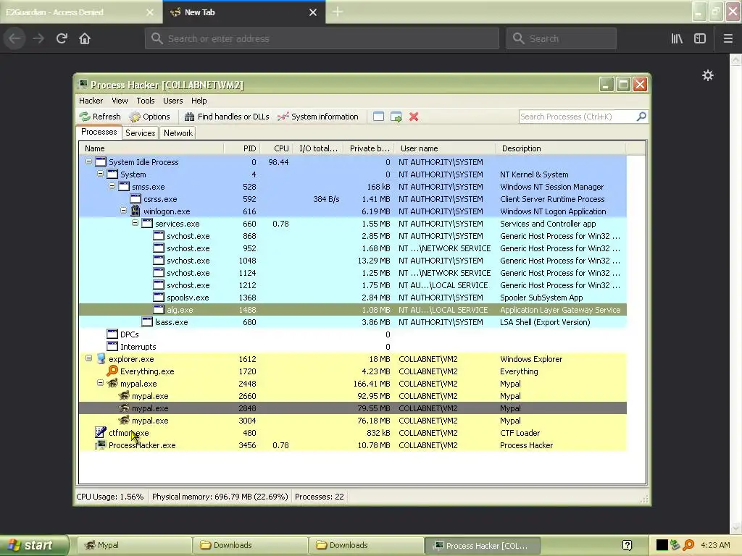742x556 pixels.
Task: Open the Users menu
Action: pos(172,101)
